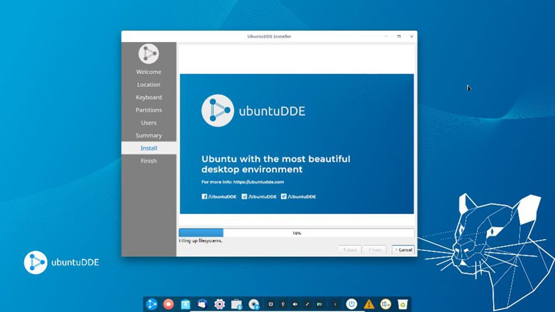The image size is (555, 312).
Task: Open the volume speaker tray icon
Action: point(295,304)
